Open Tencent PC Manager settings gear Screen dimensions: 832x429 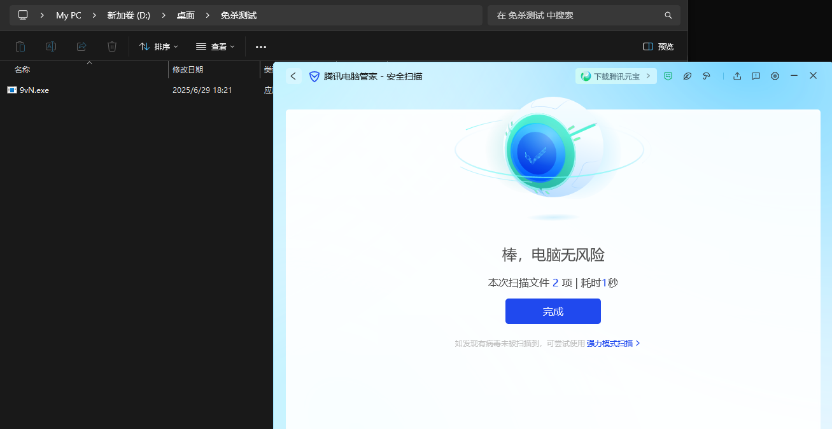click(x=775, y=76)
